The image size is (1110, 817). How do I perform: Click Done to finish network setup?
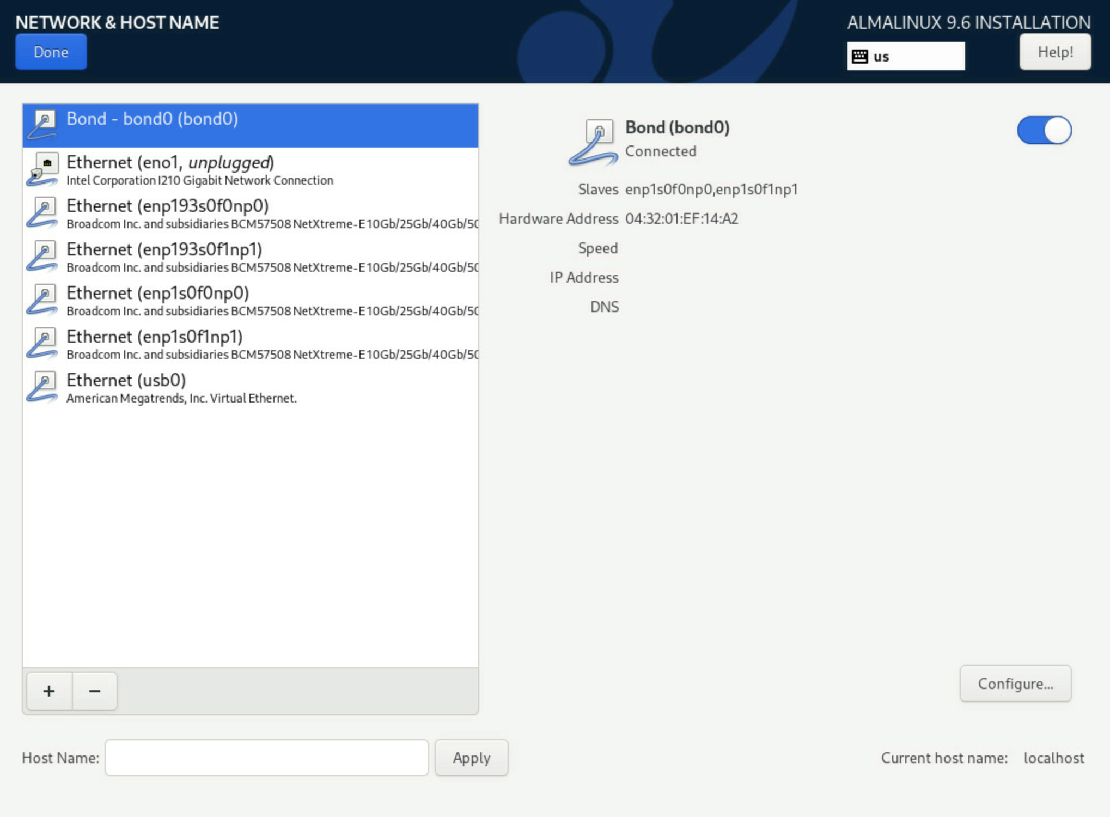coord(51,52)
